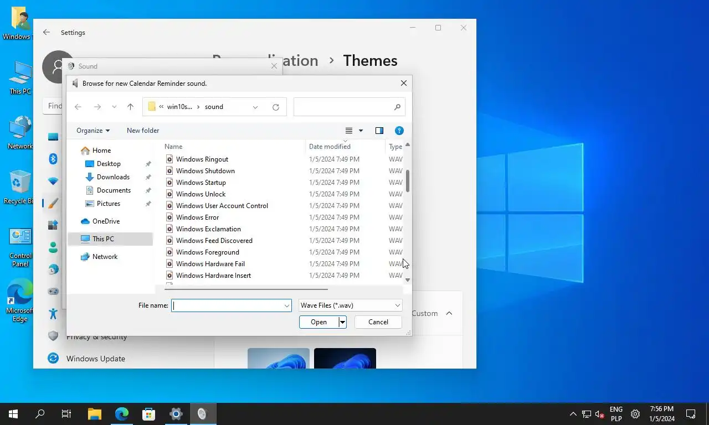Screen dimensions: 709x425
Task: Select the Windows Startup file
Action: (x=201, y=183)
